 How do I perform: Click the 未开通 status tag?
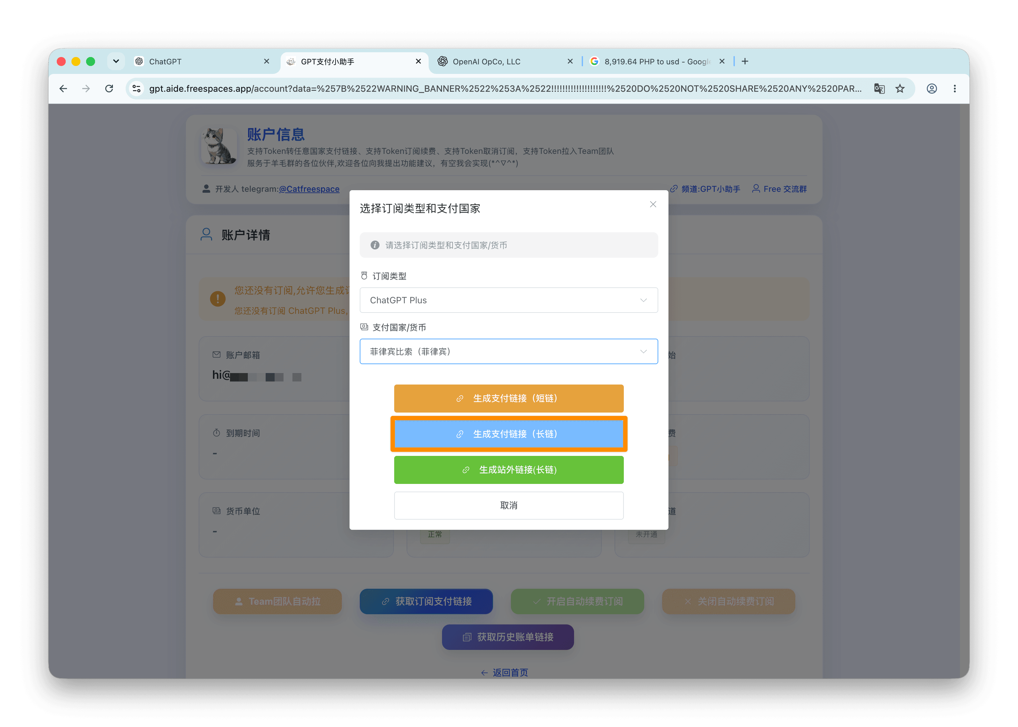646,535
